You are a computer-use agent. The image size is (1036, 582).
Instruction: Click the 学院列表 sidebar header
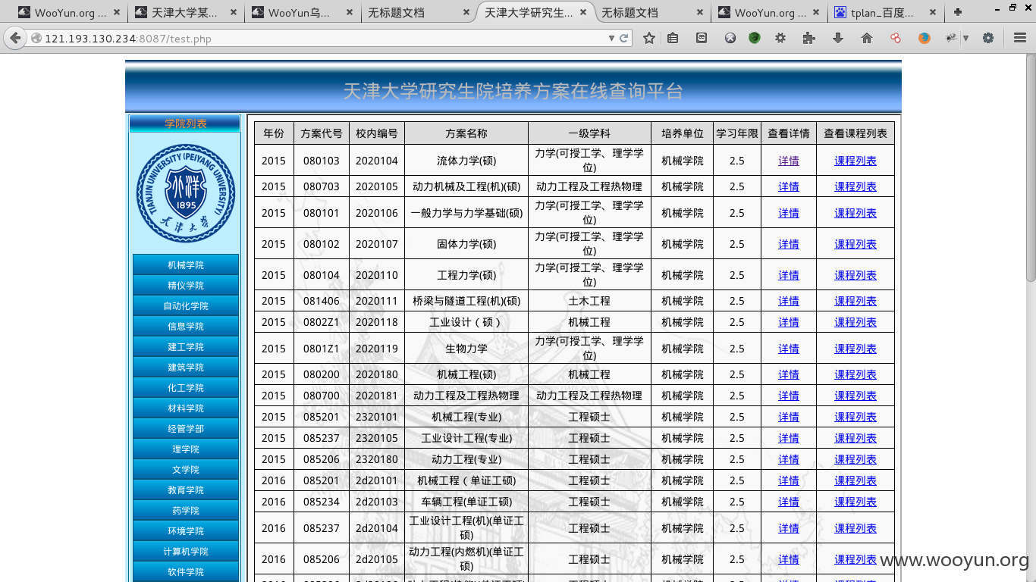tap(186, 124)
